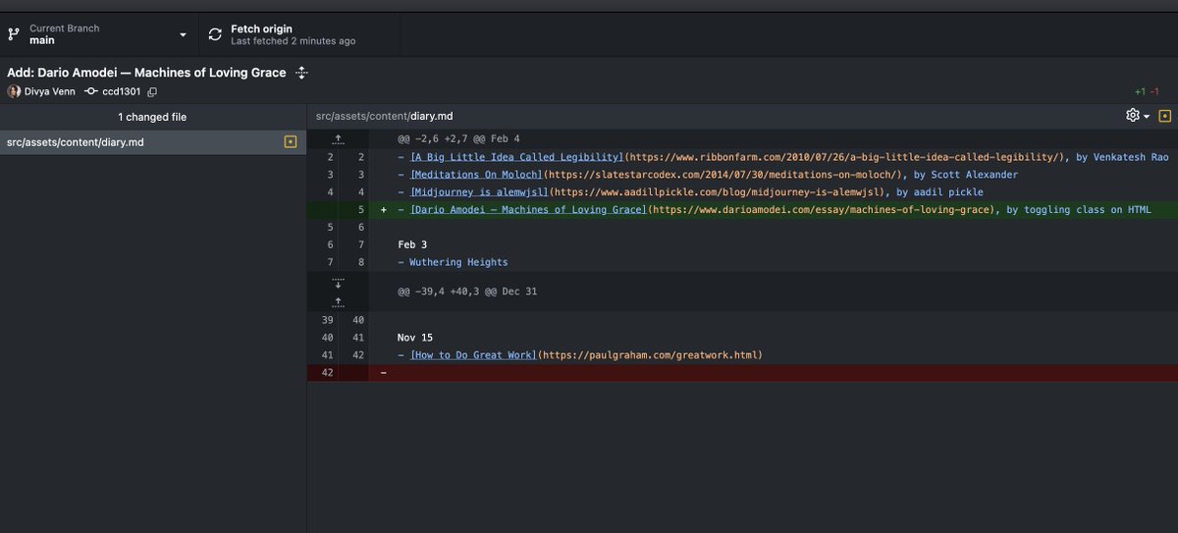Image resolution: width=1178 pixels, height=533 pixels.
Task: Click the +1 added lines counter
Action: (x=1139, y=91)
